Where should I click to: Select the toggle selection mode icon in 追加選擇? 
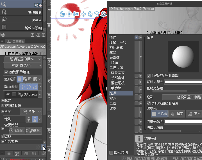pos(35,79)
